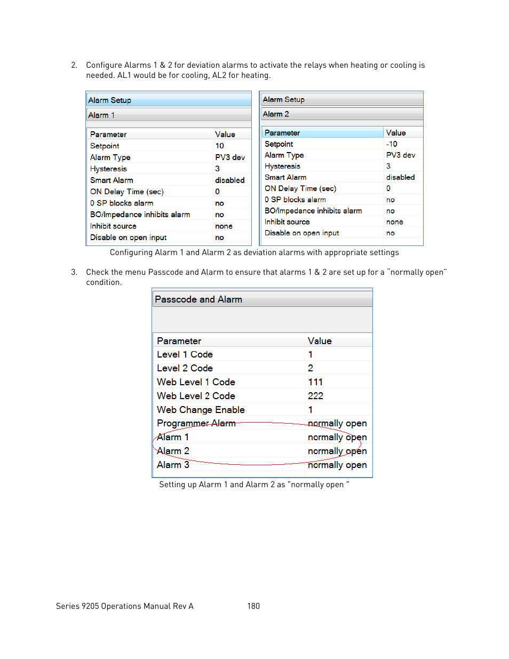The image size is (509, 659).
Task: Select Disable on open input in Alarm 2
Action: tap(301, 233)
